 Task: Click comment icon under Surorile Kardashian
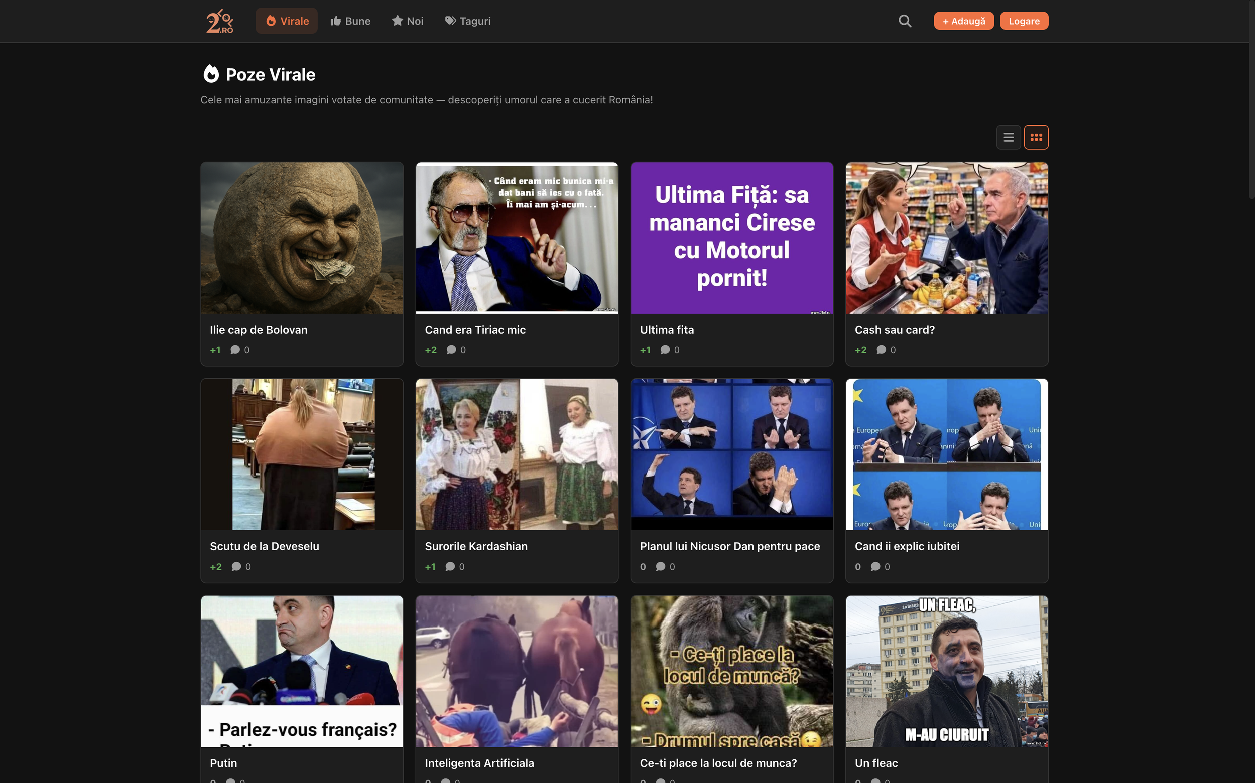click(450, 566)
